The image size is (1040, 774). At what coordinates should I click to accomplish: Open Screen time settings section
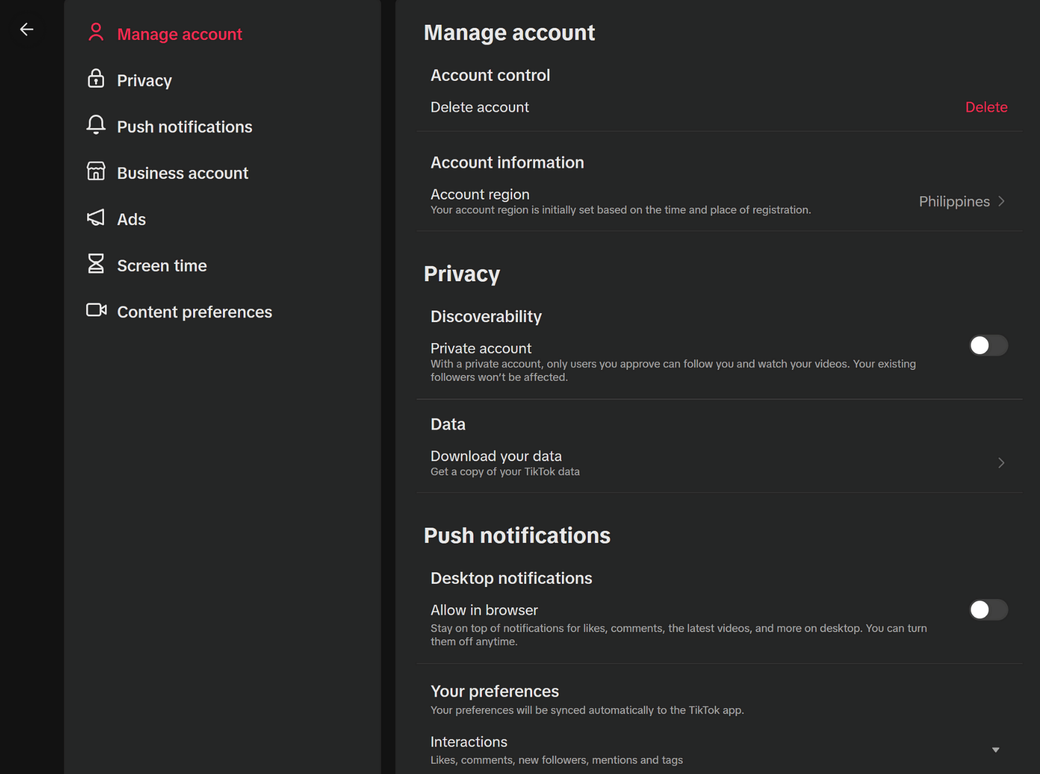[162, 266]
